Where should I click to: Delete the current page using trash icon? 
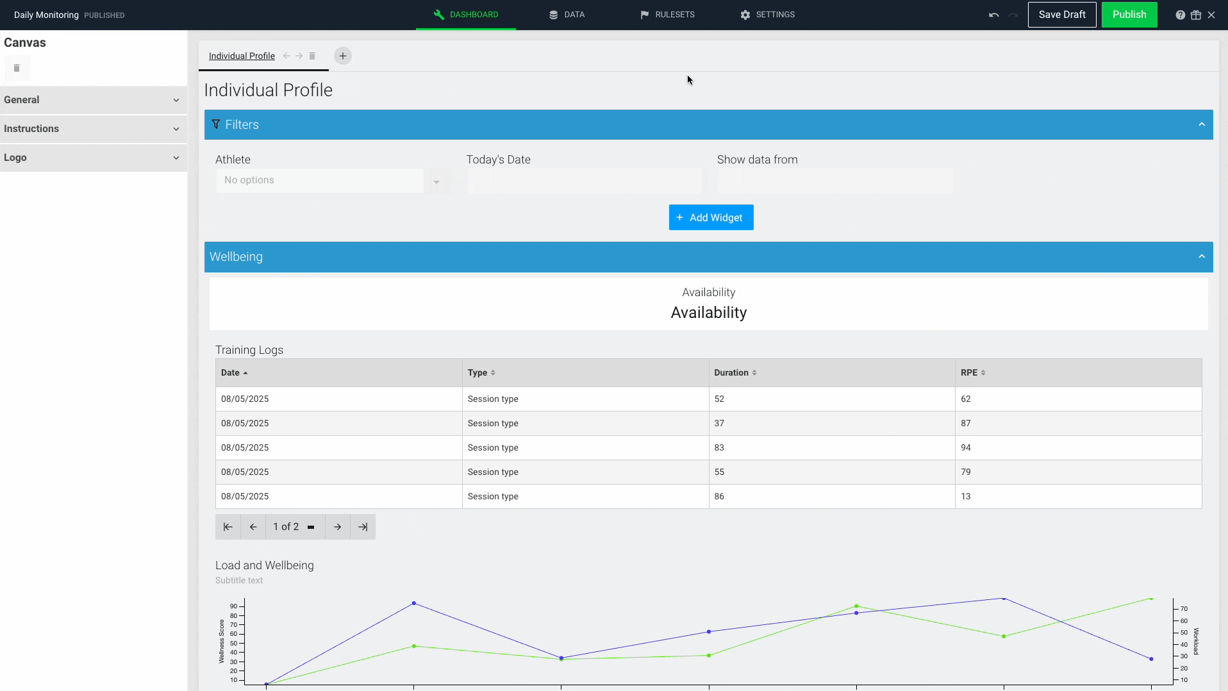pyautogui.click(x=313, y=56)
